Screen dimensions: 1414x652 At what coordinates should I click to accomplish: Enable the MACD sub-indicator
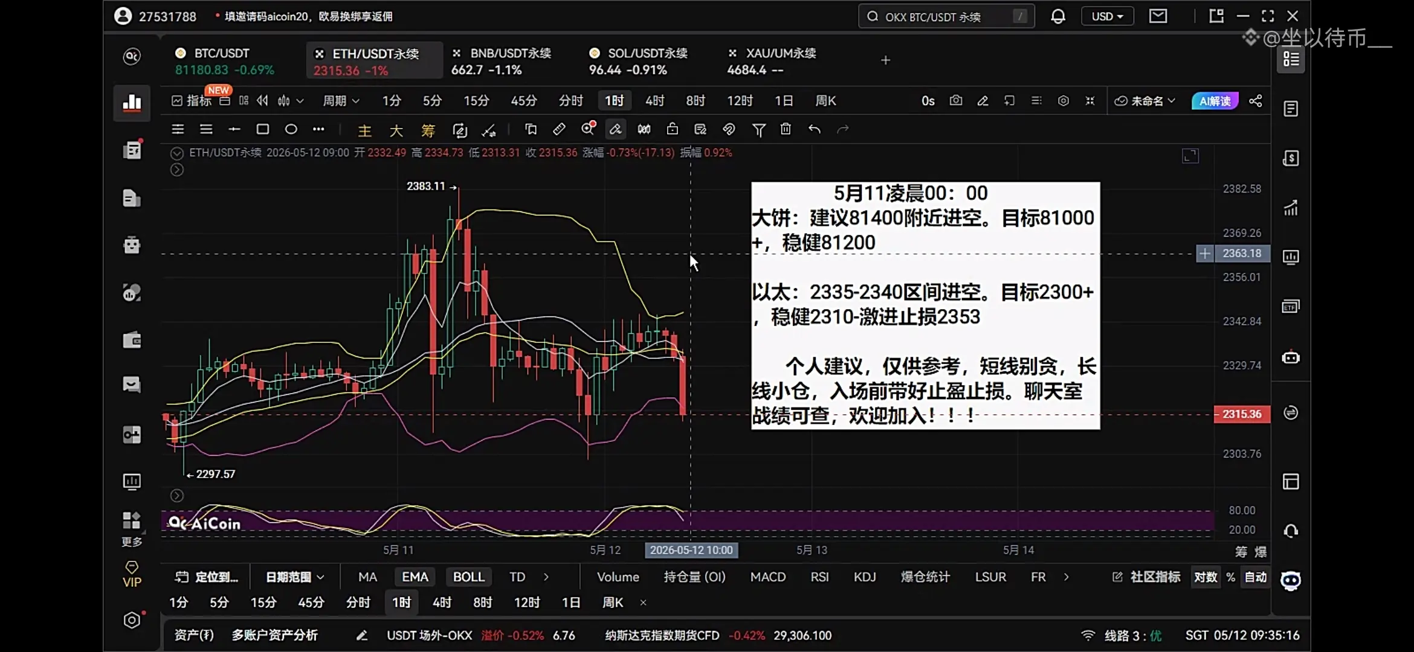coord(768,577)
